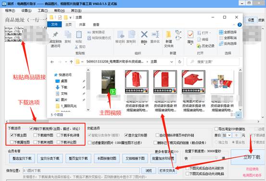Click the Copy to icon
The width and height of the screenshot is (266, 181).
click(x=131, y=35)
